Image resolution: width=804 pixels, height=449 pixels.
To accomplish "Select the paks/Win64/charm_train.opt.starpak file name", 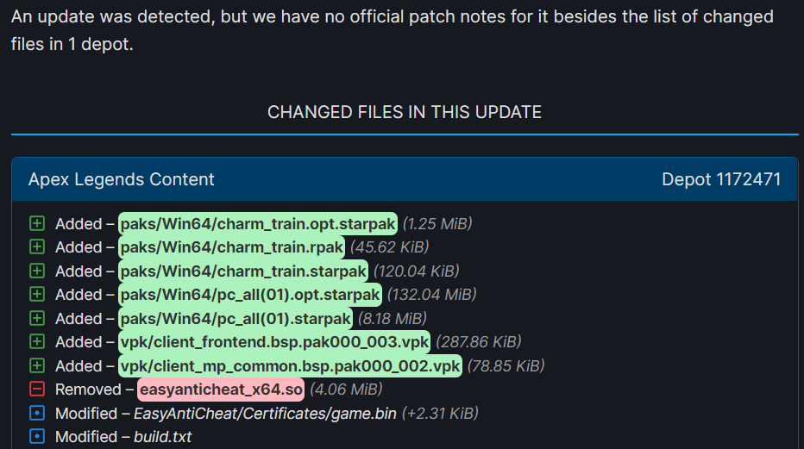I will tap(258, 224).
